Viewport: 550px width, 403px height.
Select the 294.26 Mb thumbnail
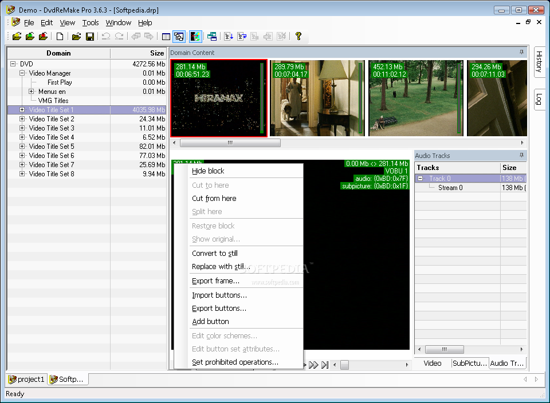(x=497, y=98)
